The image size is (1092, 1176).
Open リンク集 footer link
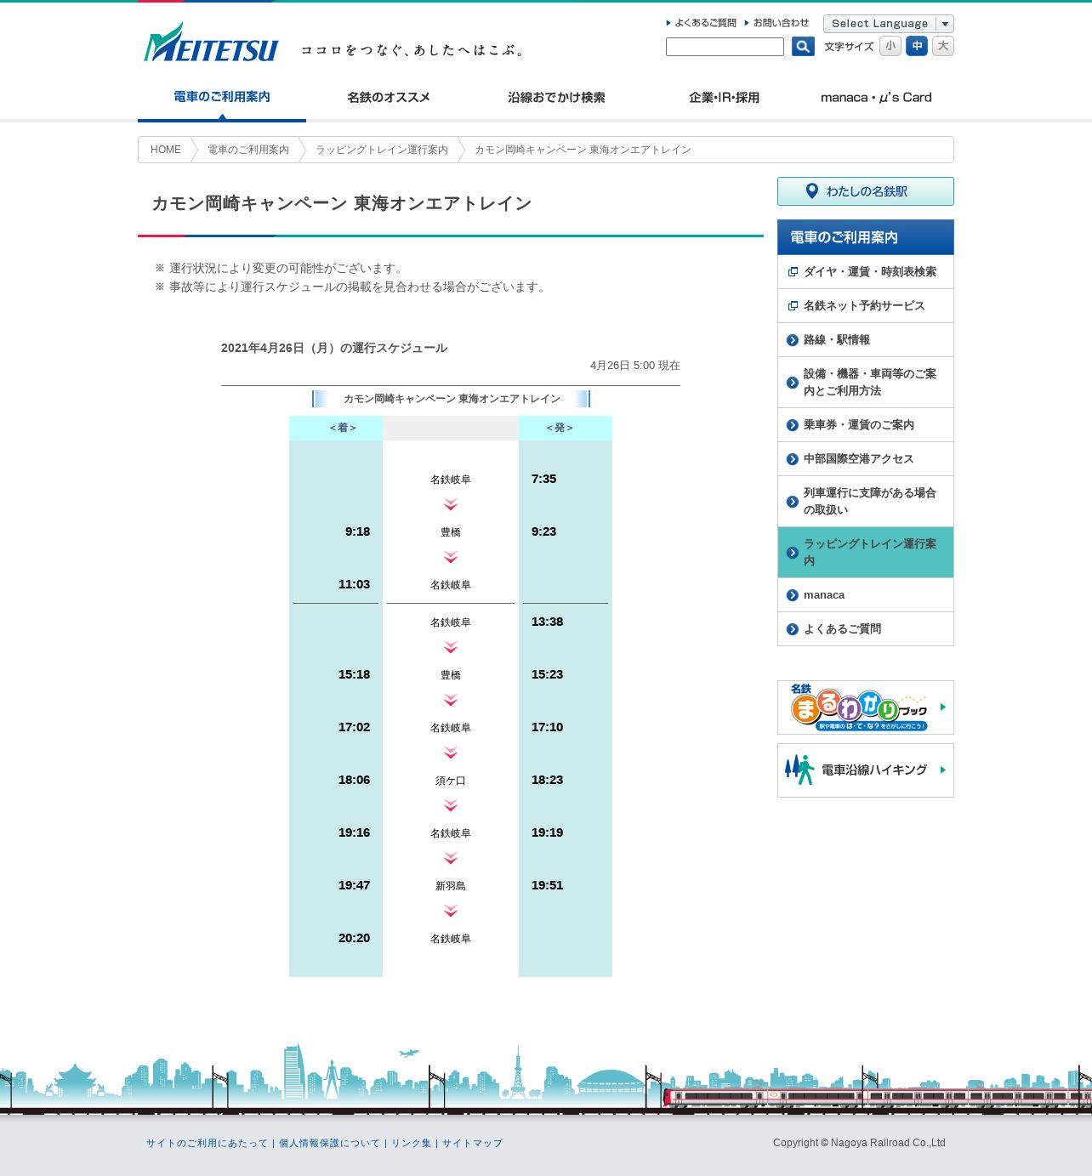(x=411, y=1144)
